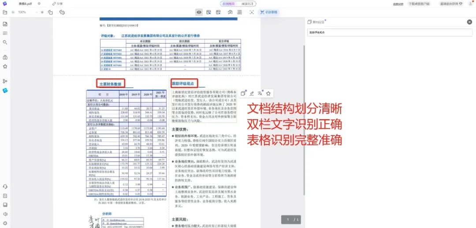Open the star favorites icon in left sidebar
Image resolution: width=476 pixels, height=228 pixels.
click(5, 66)
